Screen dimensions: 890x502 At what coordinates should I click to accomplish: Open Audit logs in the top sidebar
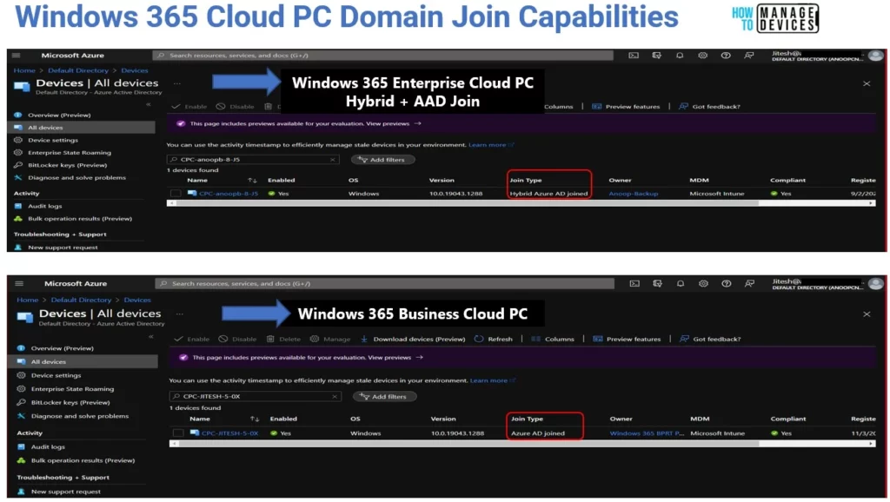point(44,207)
